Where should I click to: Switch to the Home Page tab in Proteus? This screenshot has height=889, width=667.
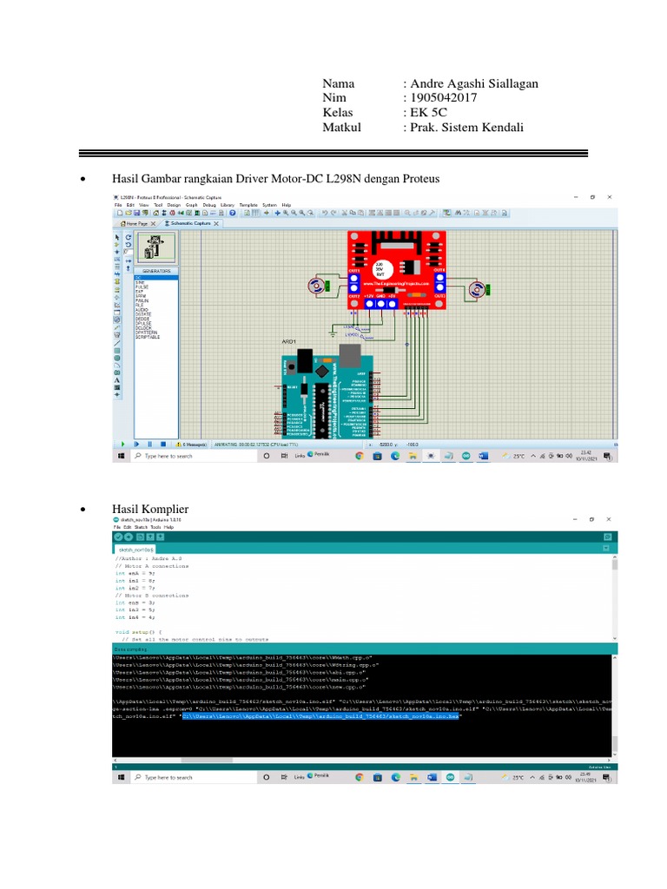(x=134, y=223)
